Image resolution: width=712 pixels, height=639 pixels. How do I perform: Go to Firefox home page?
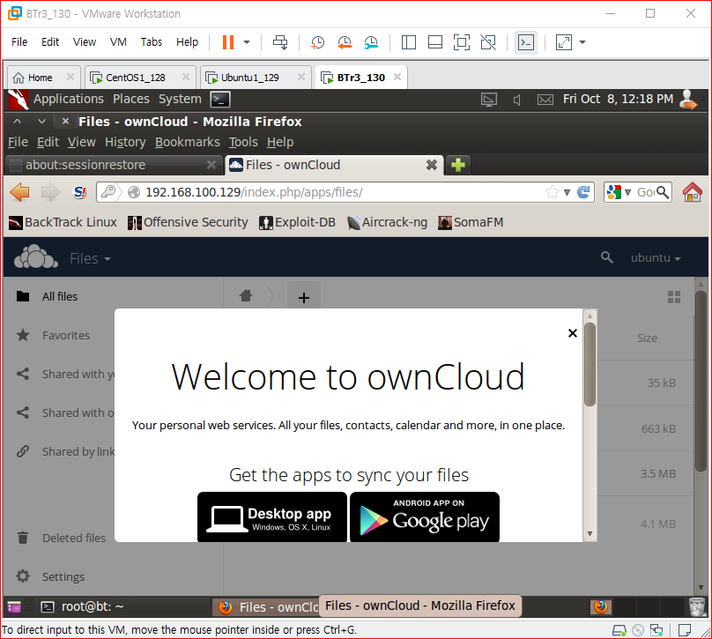click(x=693, y=191)
